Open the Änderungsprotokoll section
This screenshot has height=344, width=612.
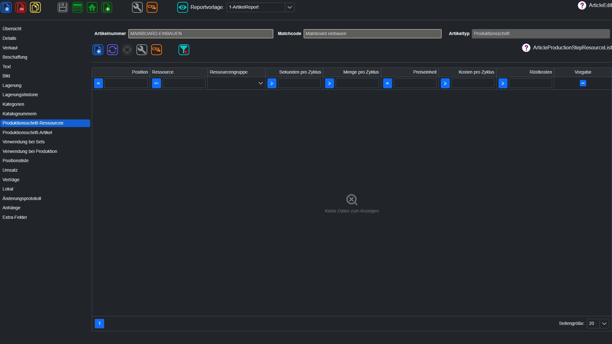click(x=45, y=198)
